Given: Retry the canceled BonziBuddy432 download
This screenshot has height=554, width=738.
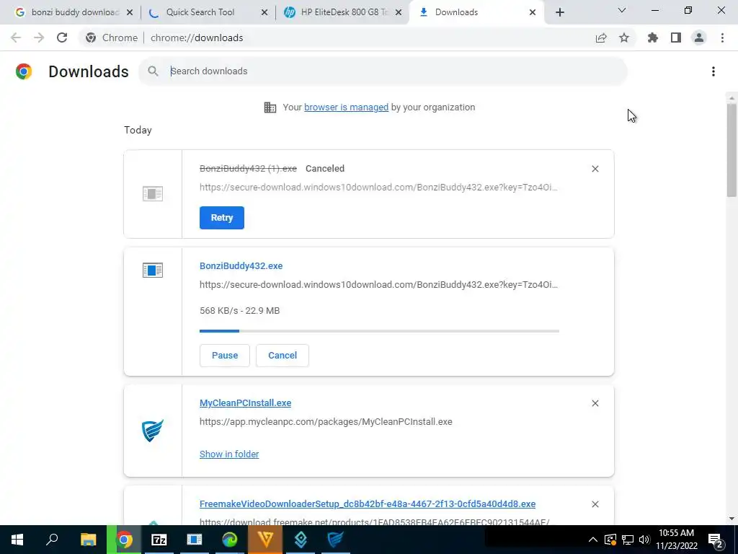Looking at the screenshot, I should pos(222,218).
